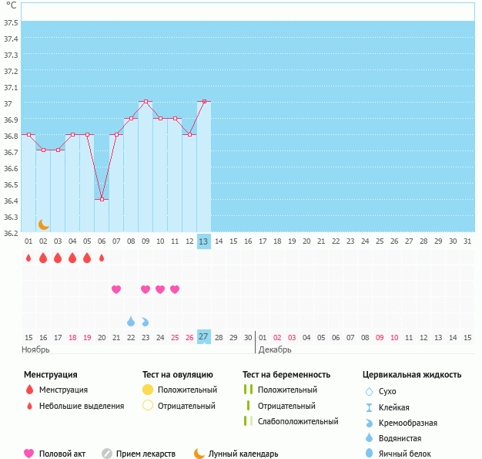Click the moon icon on chart day 02
This screenshot has height=459, width=482.
(x=44, y=224)
